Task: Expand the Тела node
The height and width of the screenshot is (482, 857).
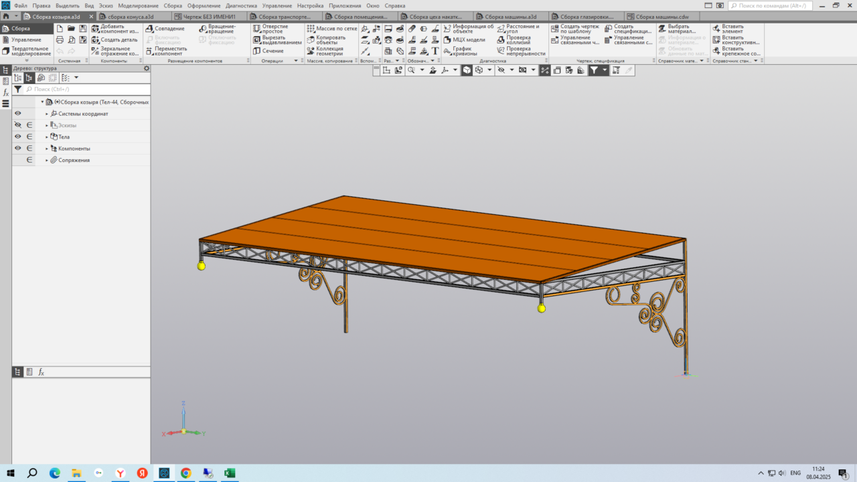Action: (x=47, y=137)
